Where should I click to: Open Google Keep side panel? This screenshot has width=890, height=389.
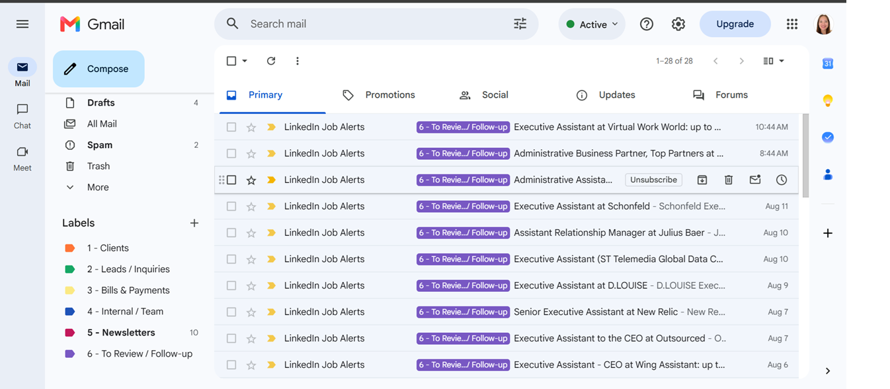[x=827, y=101]
